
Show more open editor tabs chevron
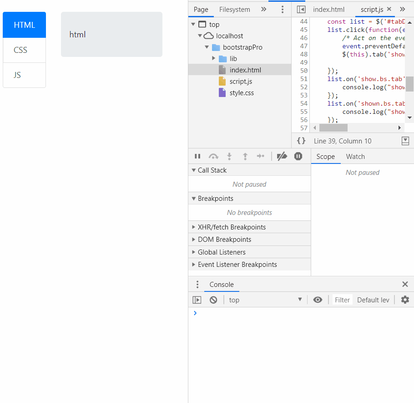click(402, 10)
